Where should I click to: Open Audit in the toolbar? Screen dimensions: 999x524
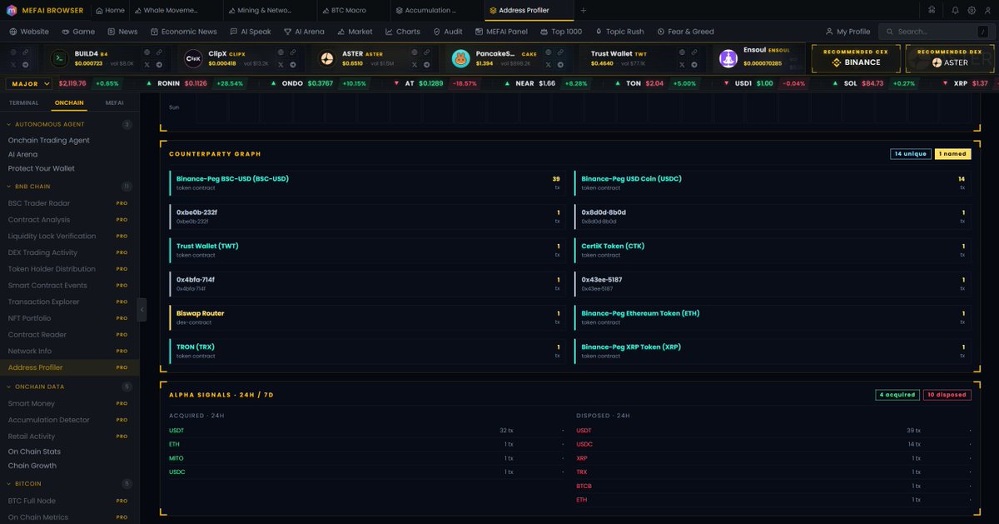tap(448, 32)
